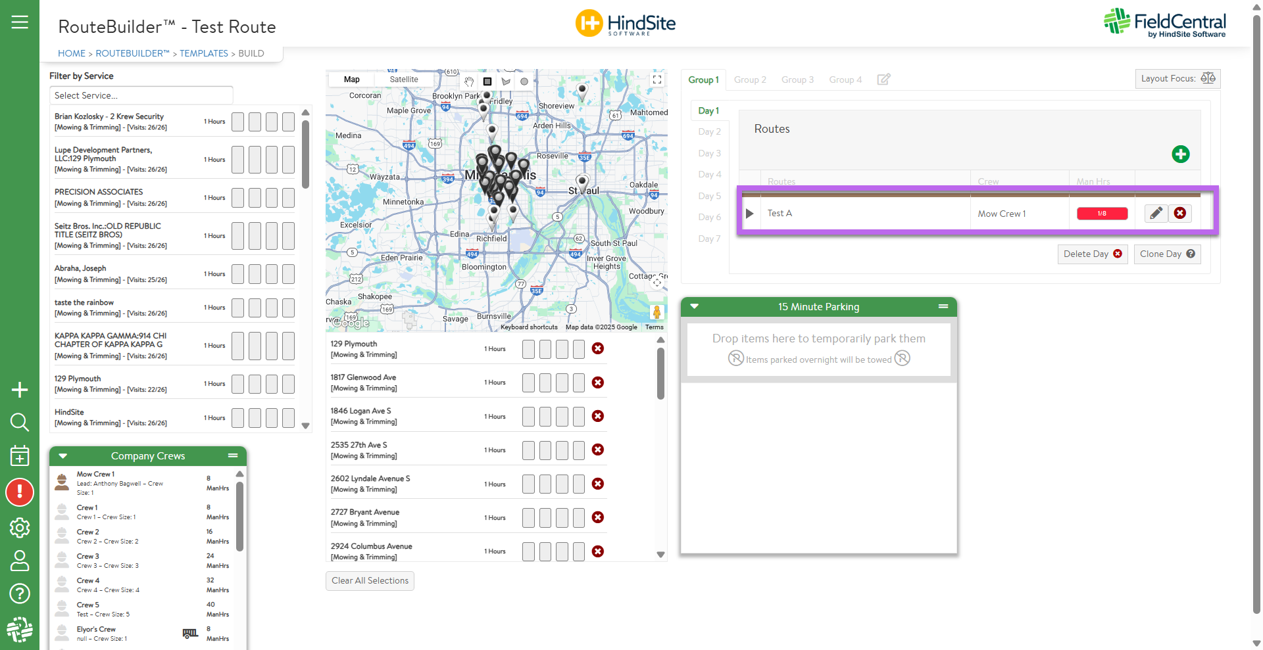Expand the Test A route row arrow
This screenshot has height=650, width=1263.
(x=749, y=214)
